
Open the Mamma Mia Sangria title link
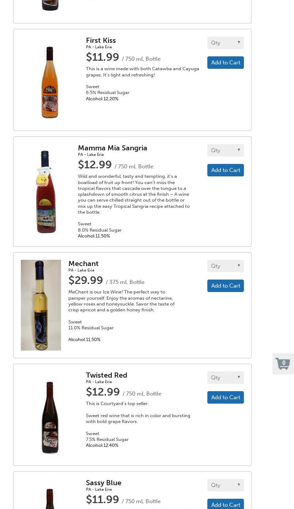[112, 148]
